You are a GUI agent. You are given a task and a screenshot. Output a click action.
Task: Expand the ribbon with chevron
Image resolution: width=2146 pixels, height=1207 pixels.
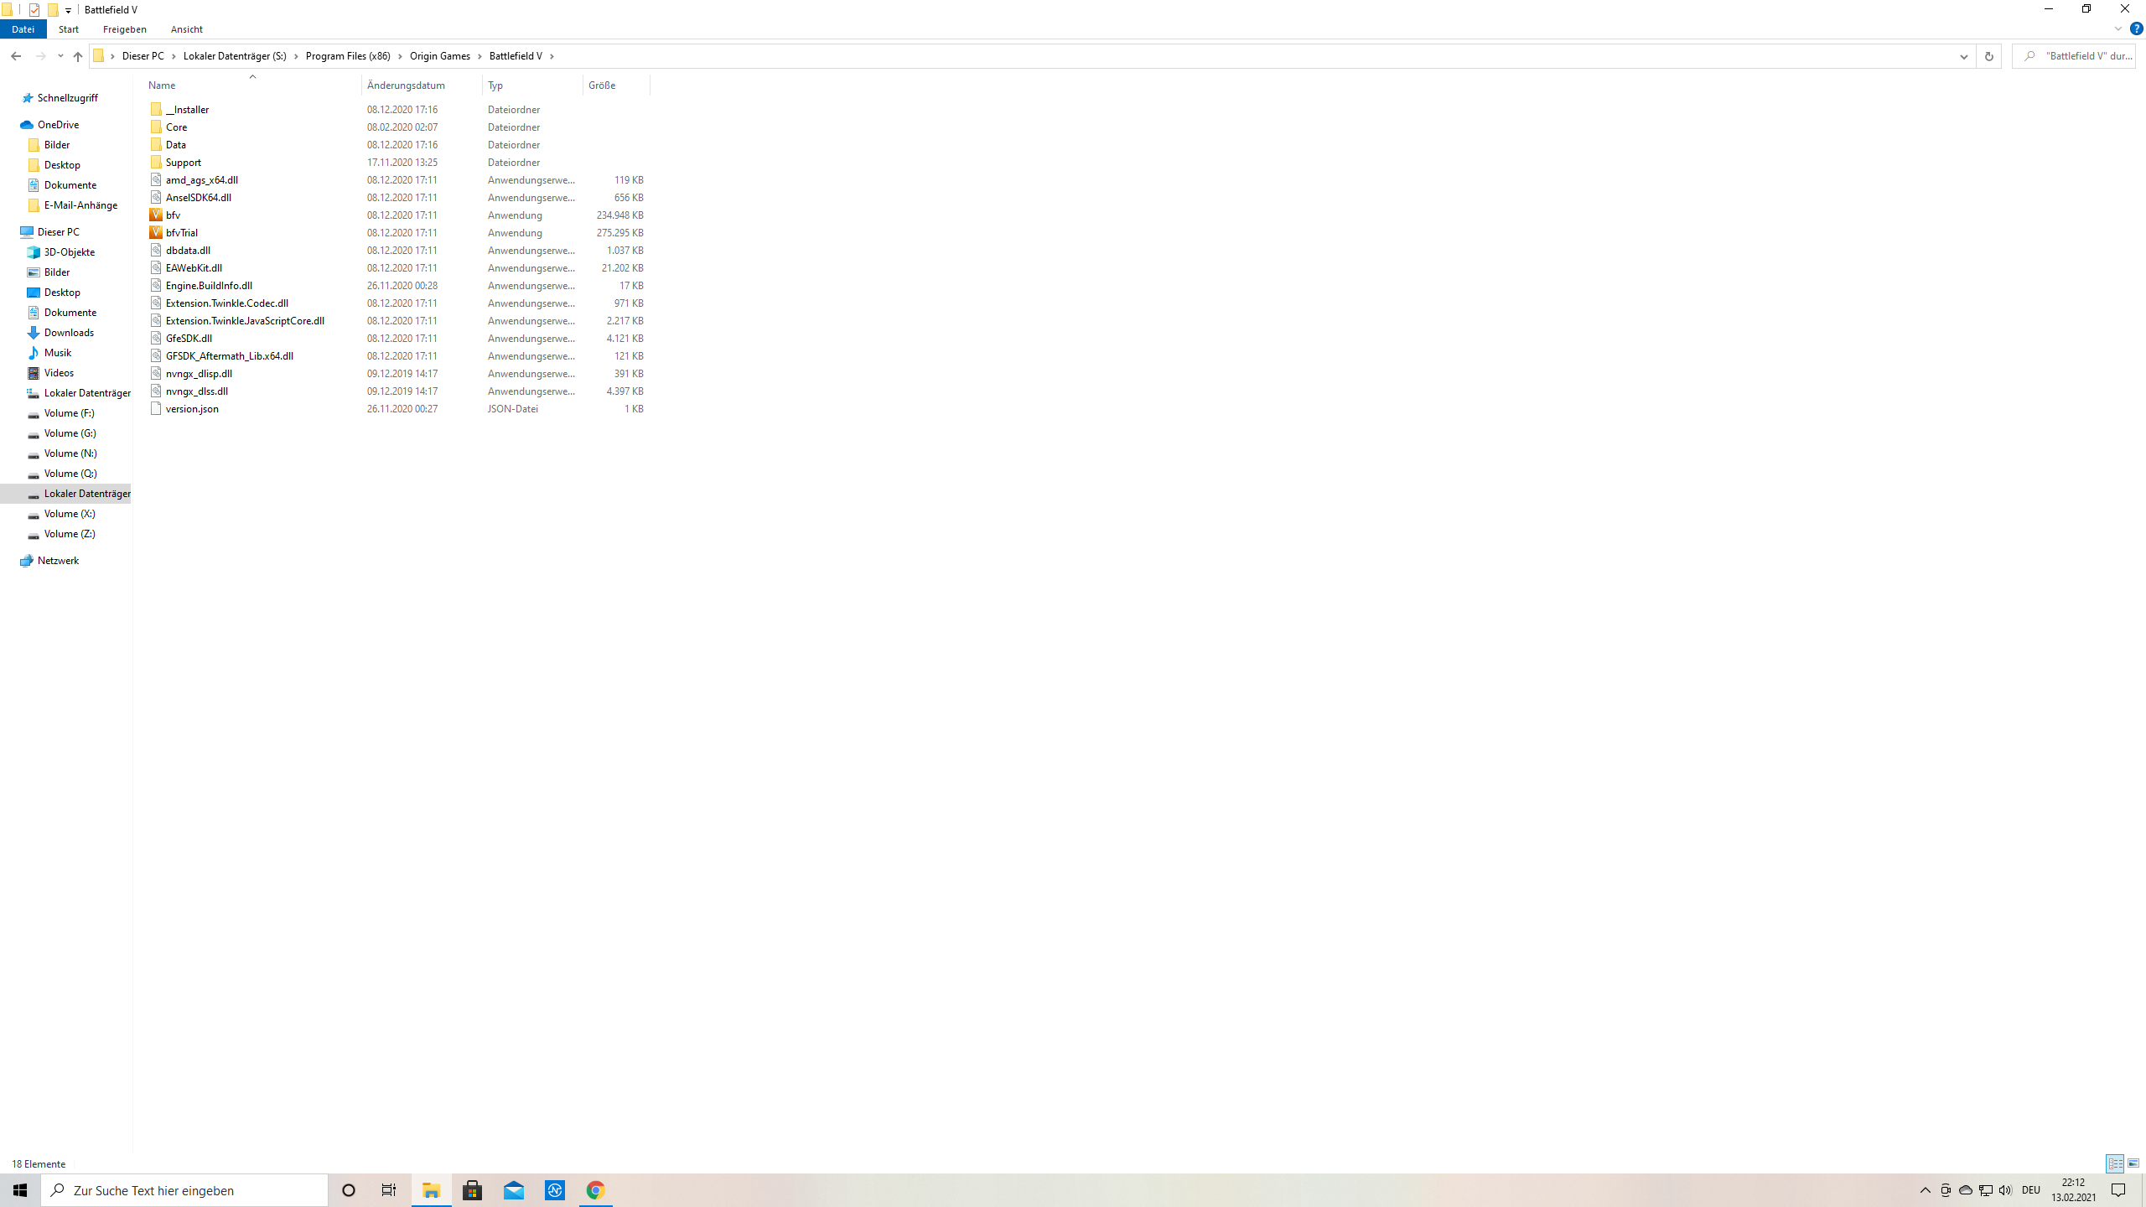point(2118,28)
